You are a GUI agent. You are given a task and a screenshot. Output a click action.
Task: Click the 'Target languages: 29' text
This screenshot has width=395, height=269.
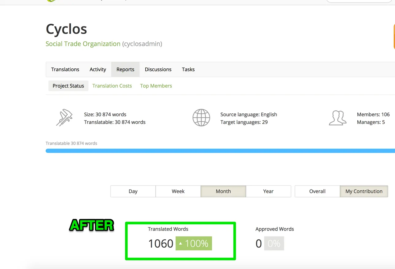point(244,122)
